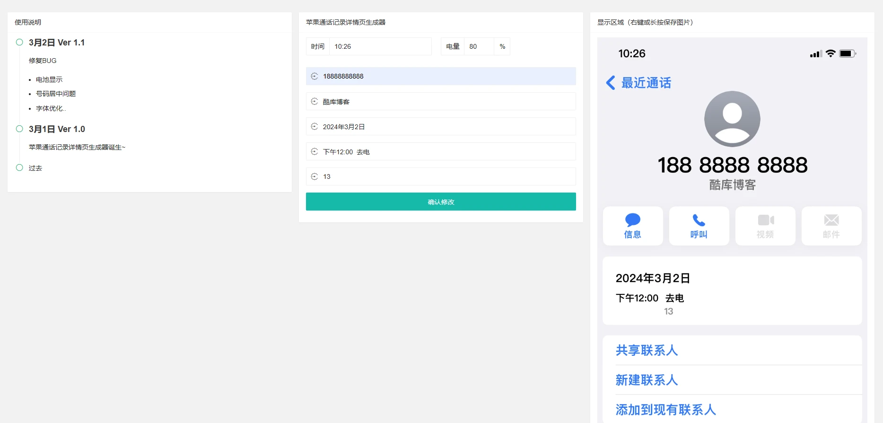883x423 pixels.
Task: Tap the 邮件 envelope icon
Action: point(831,220)
